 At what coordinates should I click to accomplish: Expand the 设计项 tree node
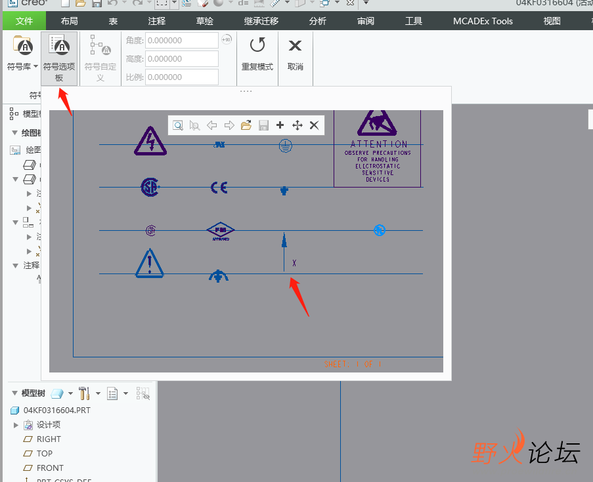[16, 425]
